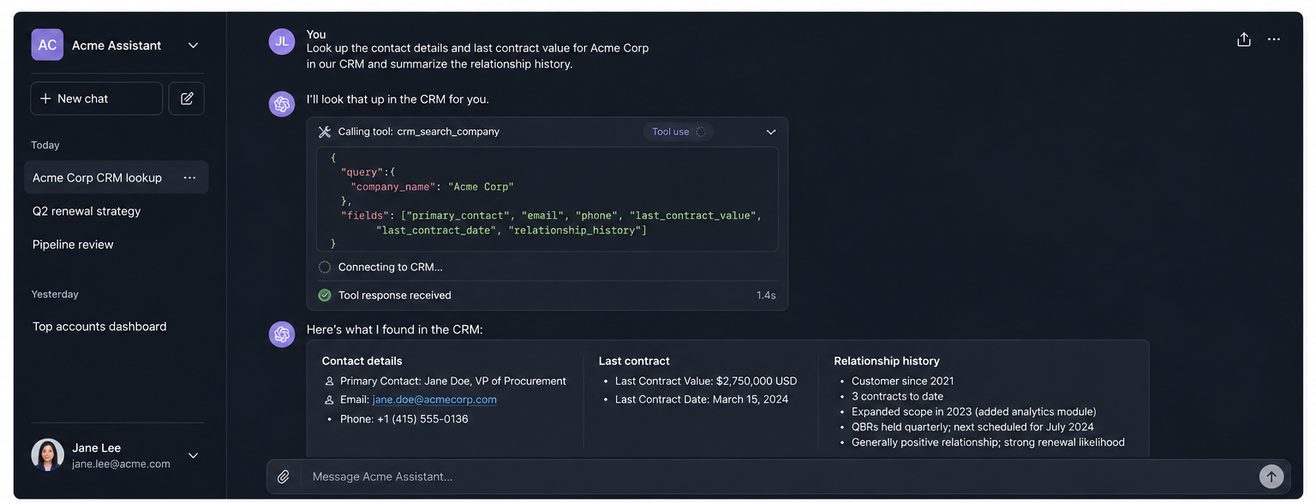Click the 'Contact details' heading

362,361
